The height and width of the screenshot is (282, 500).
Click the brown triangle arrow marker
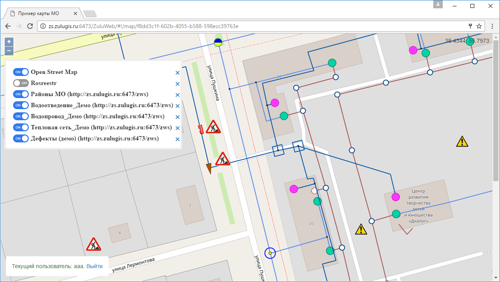pos(209,168)
